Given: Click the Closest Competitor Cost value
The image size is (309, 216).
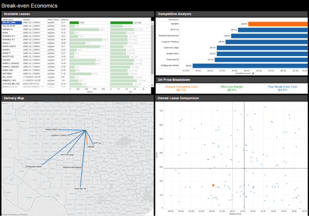Looking at the screenshot, I should [181, 90].
